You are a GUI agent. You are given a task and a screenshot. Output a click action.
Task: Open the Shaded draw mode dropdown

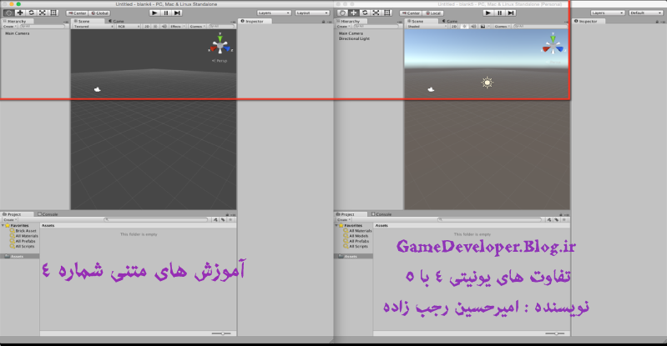pyautogui.click(x=427, y=27)
